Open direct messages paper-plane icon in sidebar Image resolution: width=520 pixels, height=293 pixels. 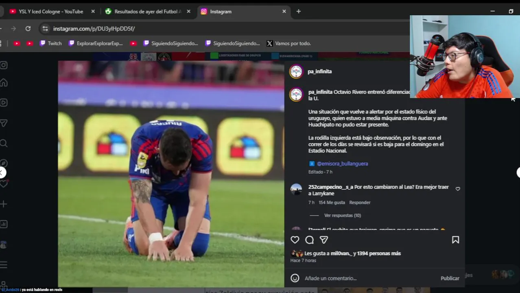(4, 123)
